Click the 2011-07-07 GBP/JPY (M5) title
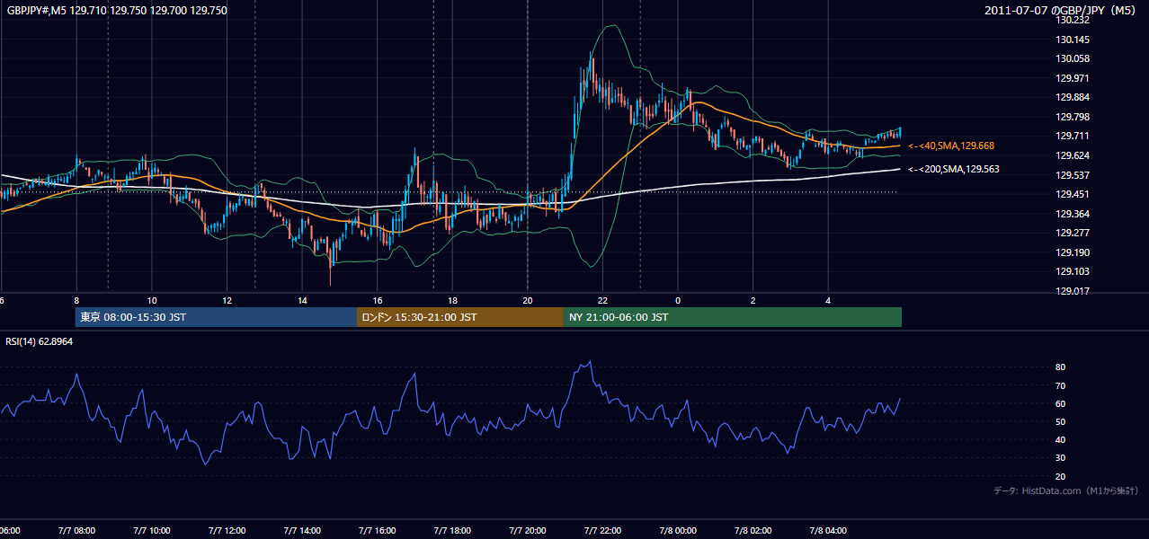The image size is (1149, 539). point(1061,11)
